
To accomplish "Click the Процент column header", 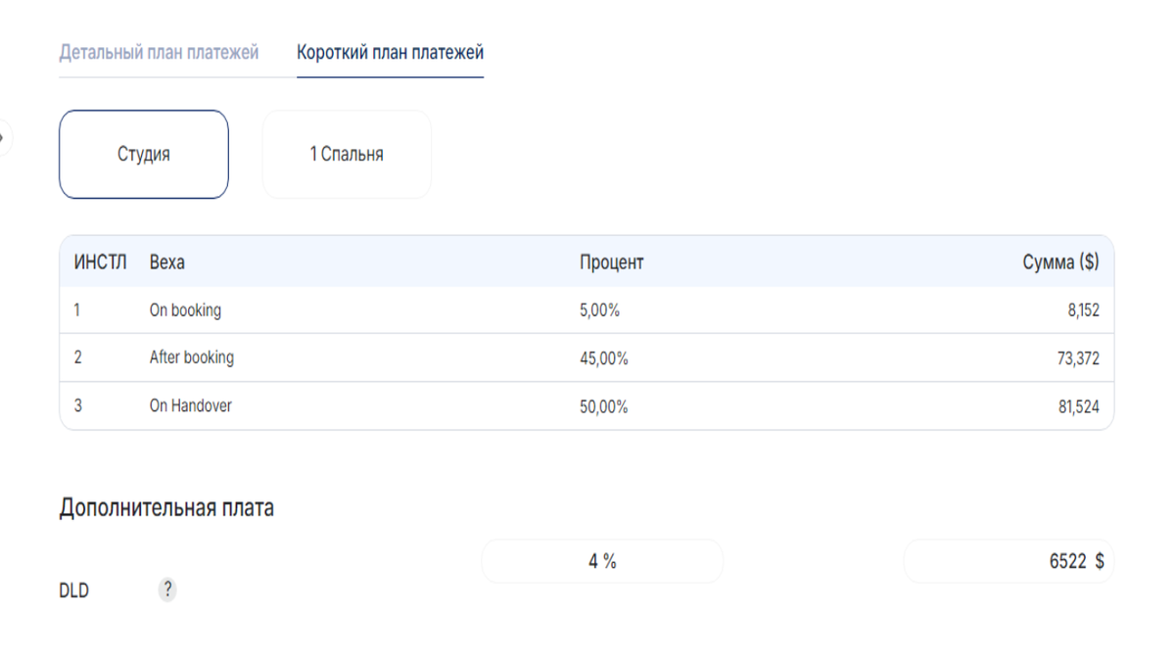I will click(x=611, y=262).
